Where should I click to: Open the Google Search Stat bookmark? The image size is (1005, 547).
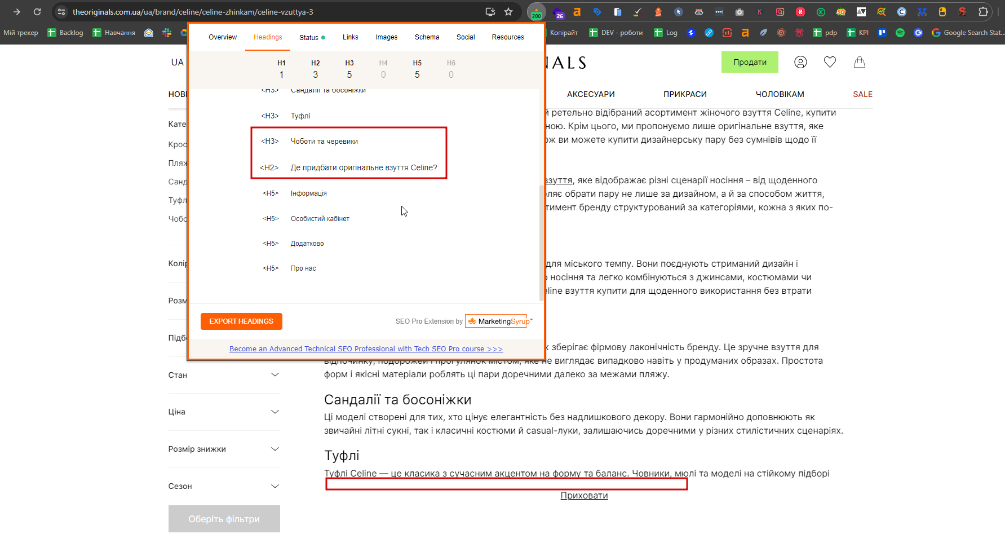[x=967, y=33]
